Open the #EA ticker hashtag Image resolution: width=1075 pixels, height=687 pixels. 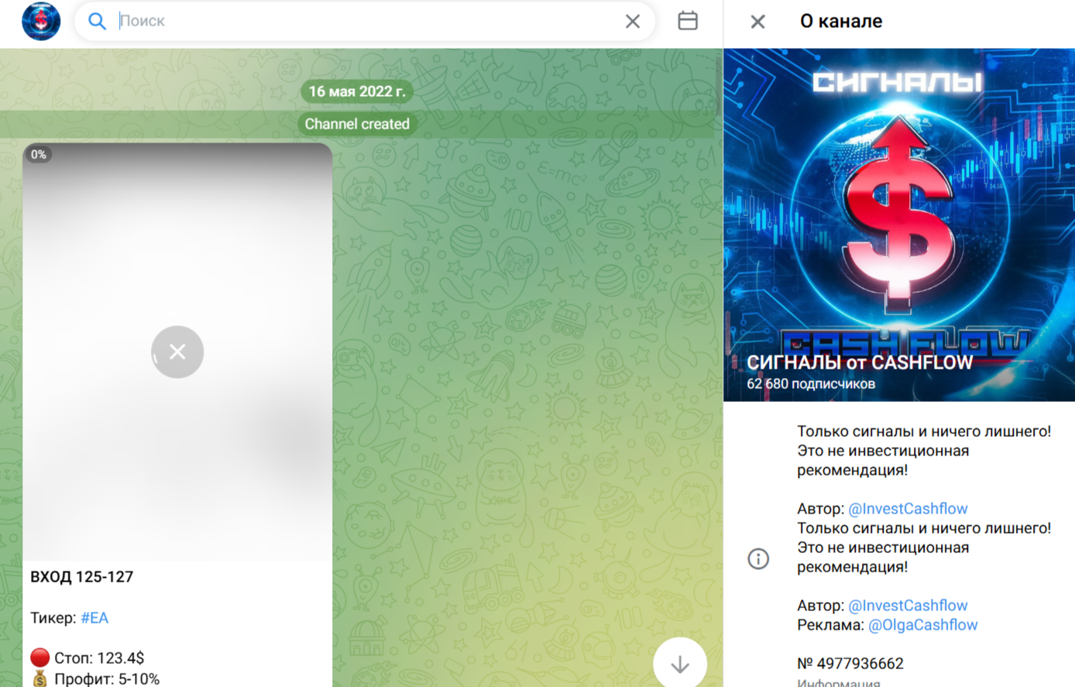pyautogui.click(x=94, y=617)
